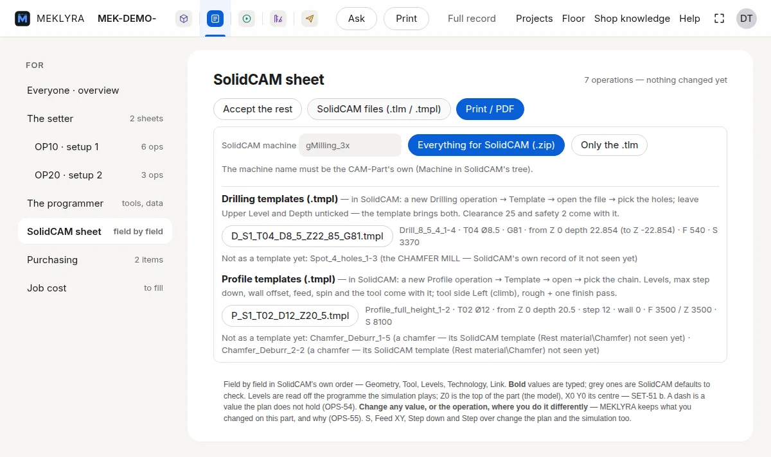Download D_S1_T04_D8_5_Z22_85_G81.tmpl file
The width and height of the screenshot is (771, 457).
coord(307,237)
